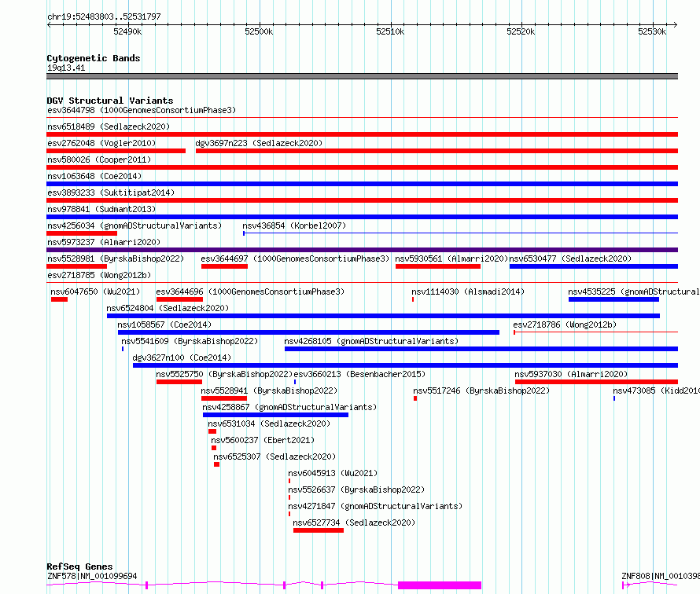Click the large magenta ZNF578 exon block
Screen dimensions: 700x594
click(x=440, y=585)
